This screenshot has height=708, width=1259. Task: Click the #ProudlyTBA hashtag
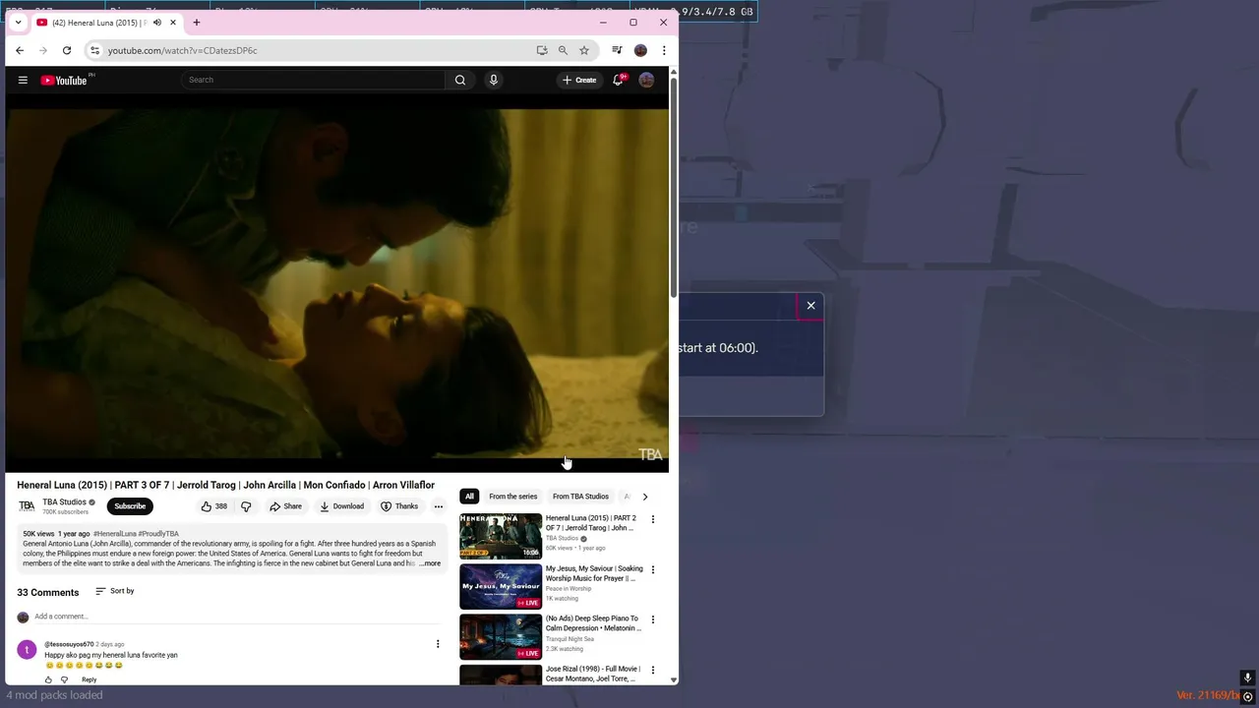pos(158,534)
